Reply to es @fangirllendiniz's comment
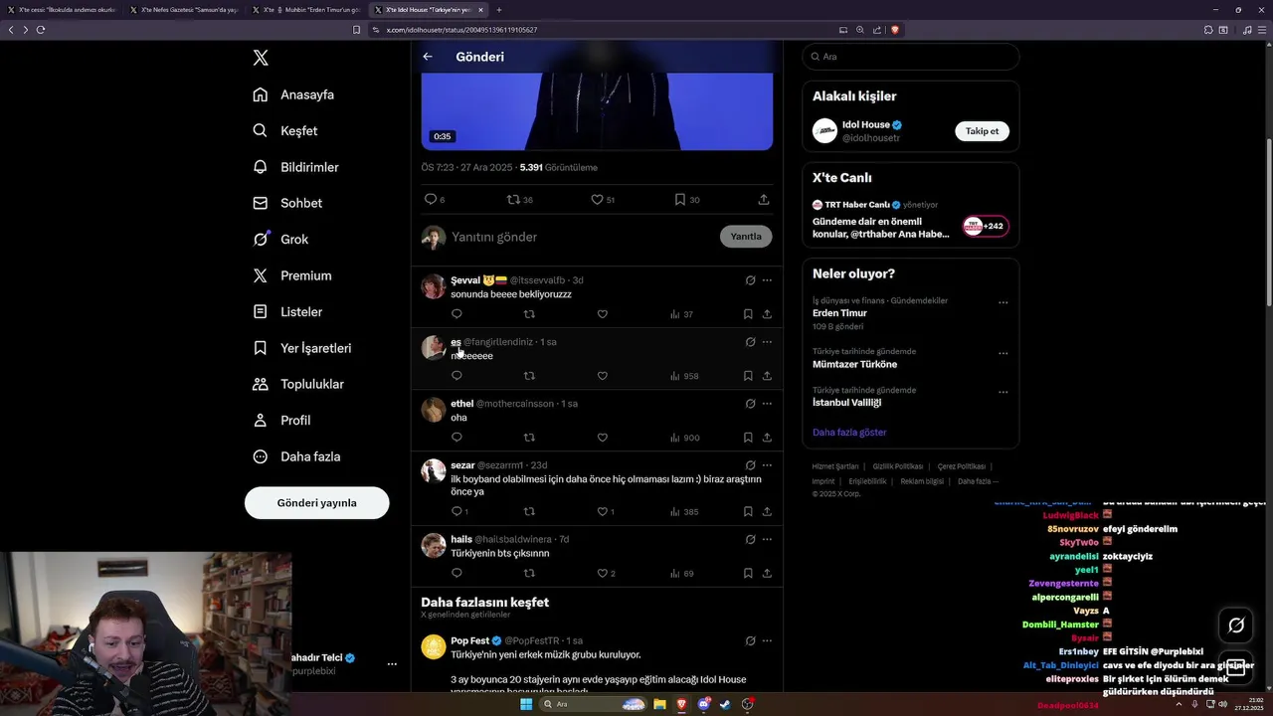The height and width of the screenshot is (716, 1273). [x=456, y=376]
